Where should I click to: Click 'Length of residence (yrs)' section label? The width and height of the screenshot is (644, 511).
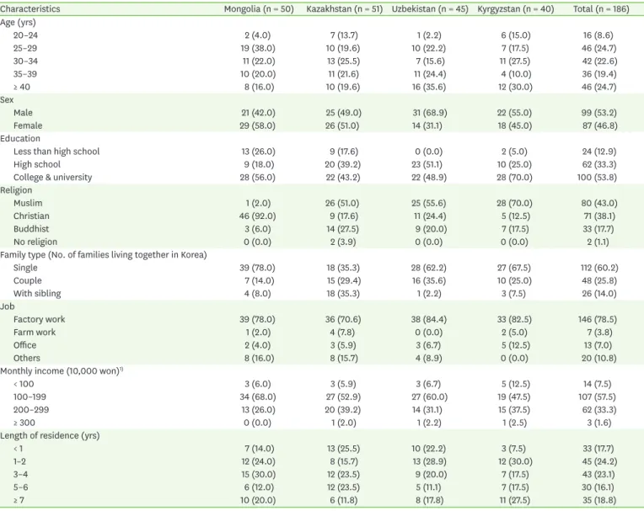tap(50, 435)
